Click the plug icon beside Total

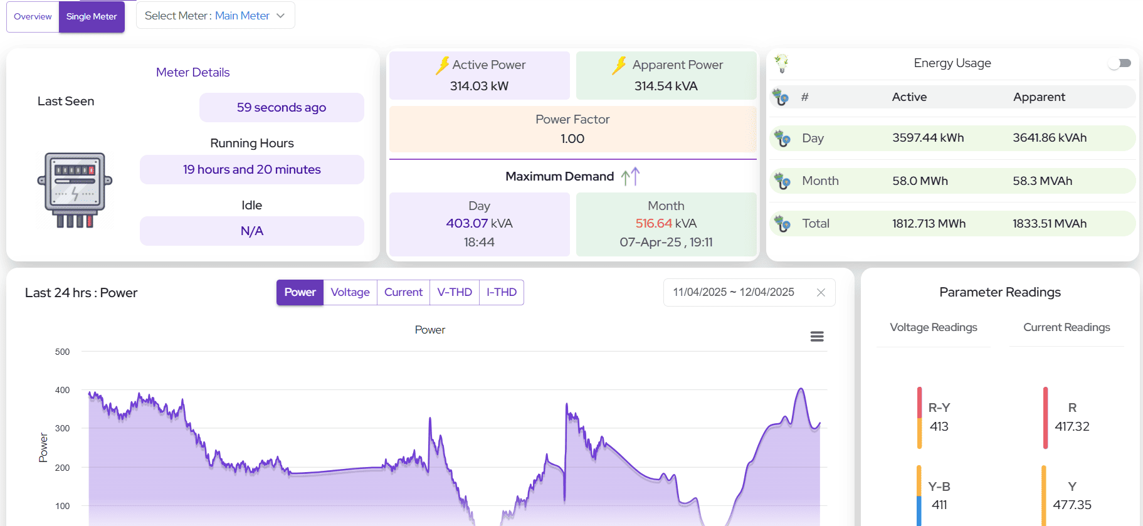pos(782,223)
